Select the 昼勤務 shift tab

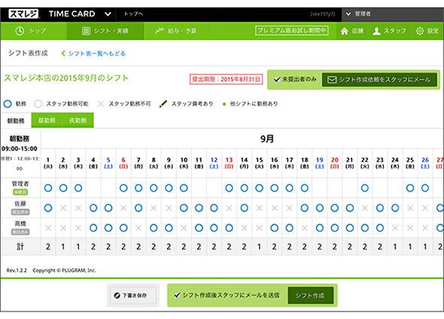pos(47,121)
